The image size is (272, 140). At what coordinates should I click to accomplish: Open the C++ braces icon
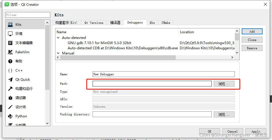(x=10, y=70)
